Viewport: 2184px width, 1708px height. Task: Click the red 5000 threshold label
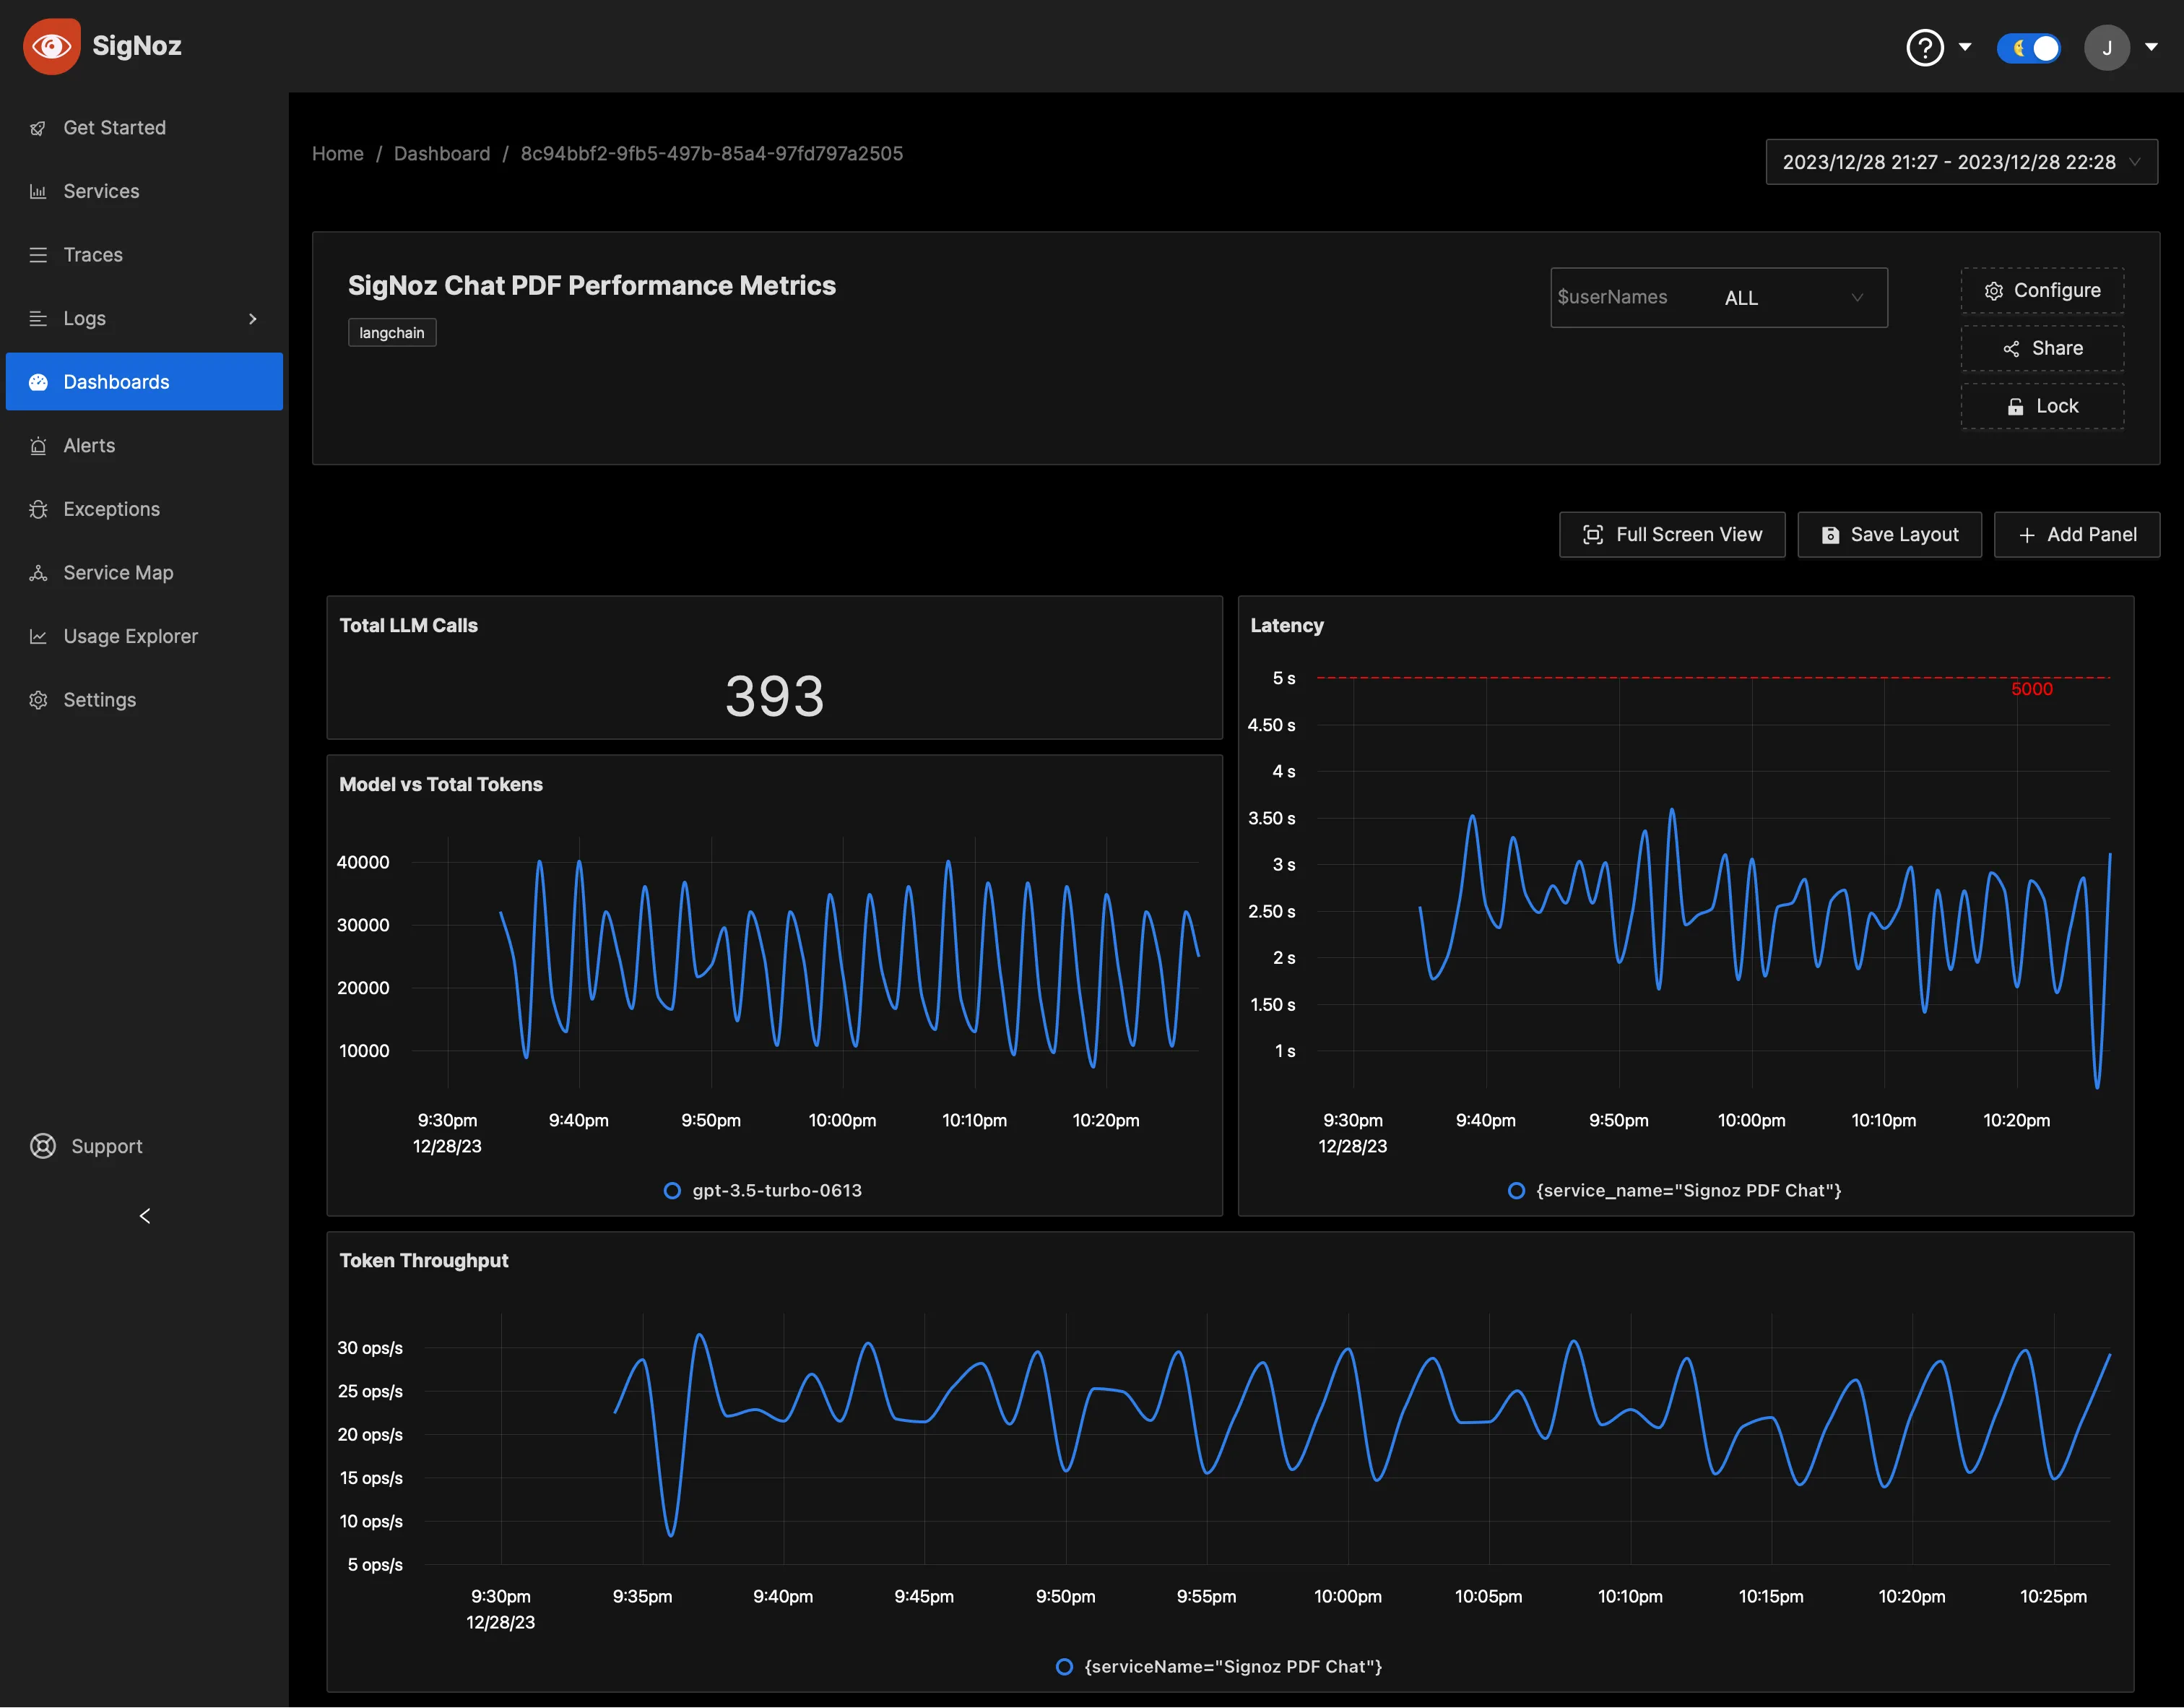pos(2032,689)
